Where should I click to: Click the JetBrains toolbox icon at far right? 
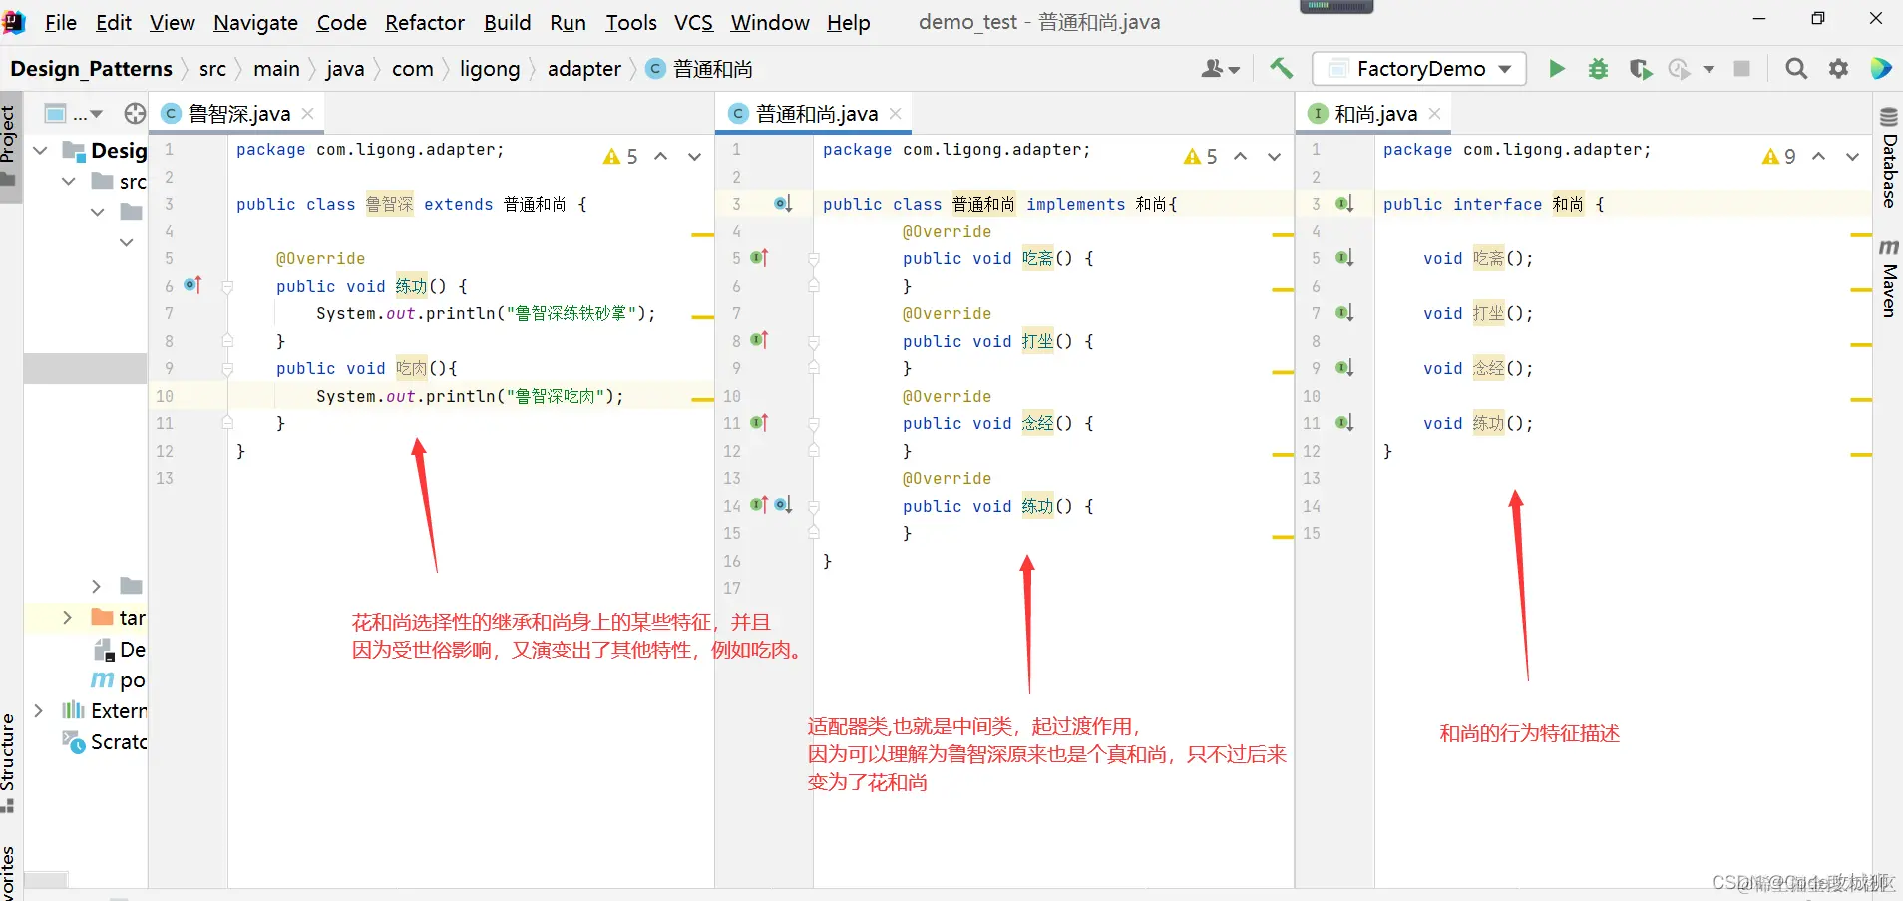pos(1881,68)
